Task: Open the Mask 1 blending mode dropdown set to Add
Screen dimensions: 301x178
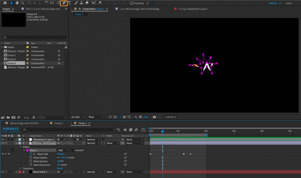Action: tap(63, 150)
